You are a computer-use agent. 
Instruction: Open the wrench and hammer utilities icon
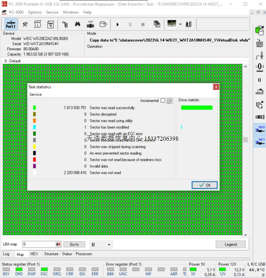coord(25,24)
